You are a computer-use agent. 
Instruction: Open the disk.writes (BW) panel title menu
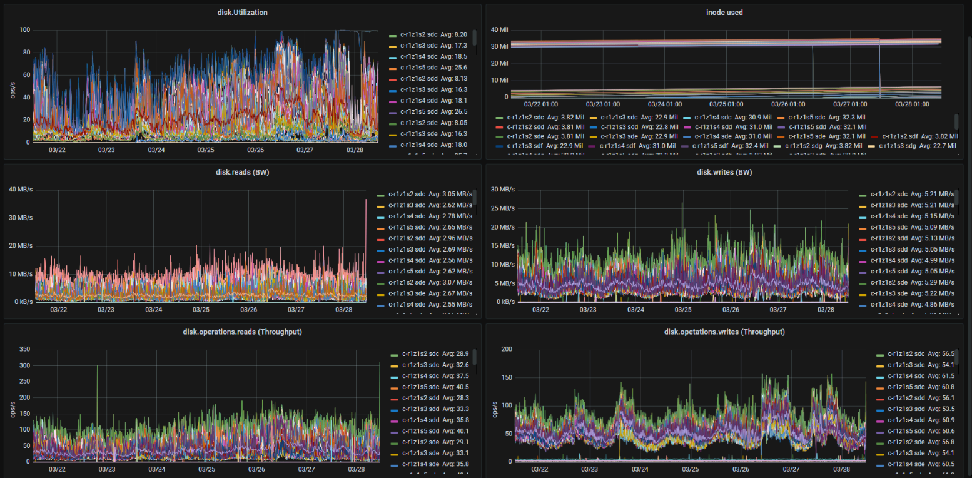pos(724,172)
